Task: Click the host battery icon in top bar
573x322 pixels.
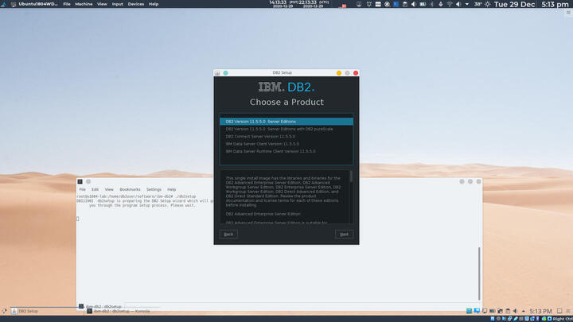Action: [423, 4]
